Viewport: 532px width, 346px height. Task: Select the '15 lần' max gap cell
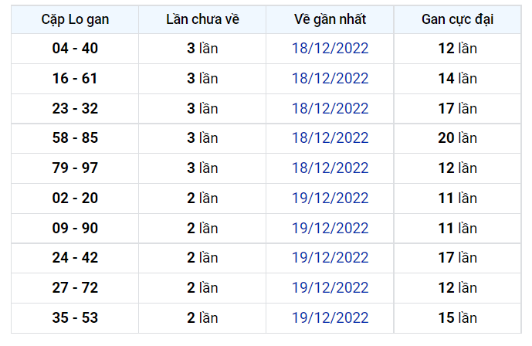coord(458,318)
